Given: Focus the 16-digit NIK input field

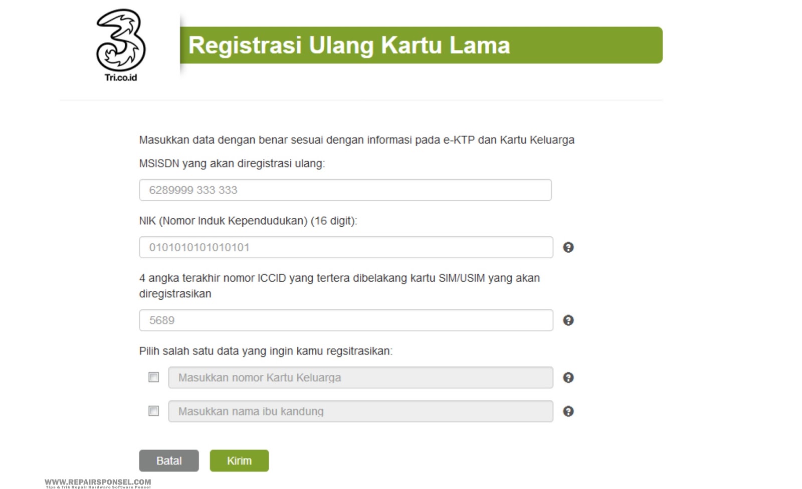Looking at the screenshot, I should click(x=346, y=247).
